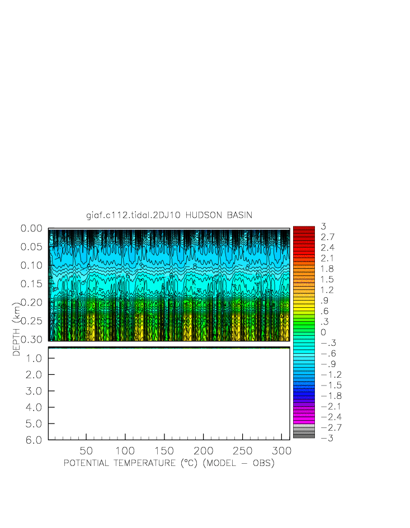Select the dark red colorbar band near 3
410x528 pixels.
304,229
